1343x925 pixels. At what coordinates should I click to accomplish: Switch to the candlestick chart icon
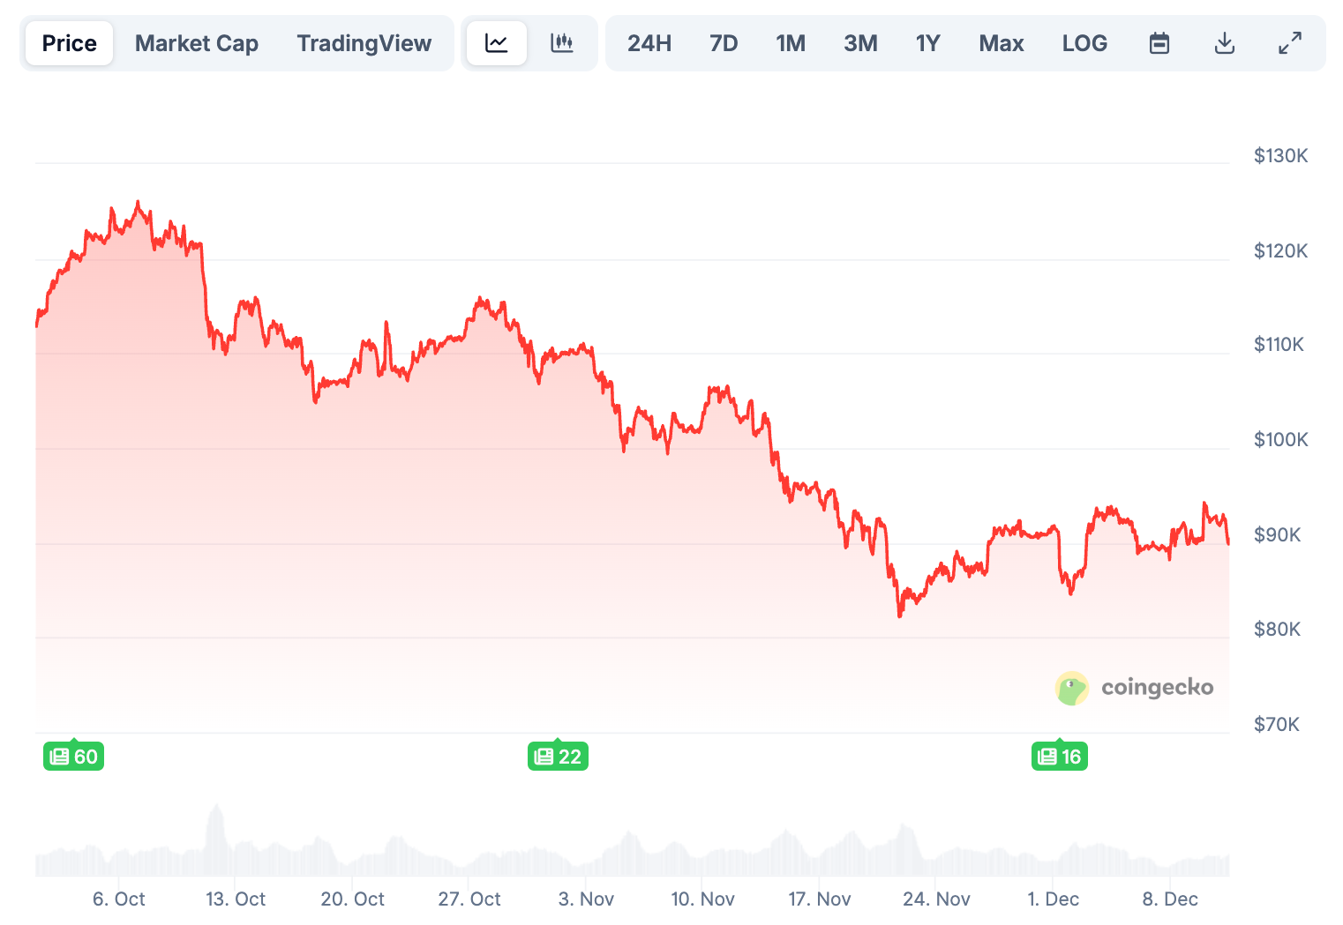point(562,42)
